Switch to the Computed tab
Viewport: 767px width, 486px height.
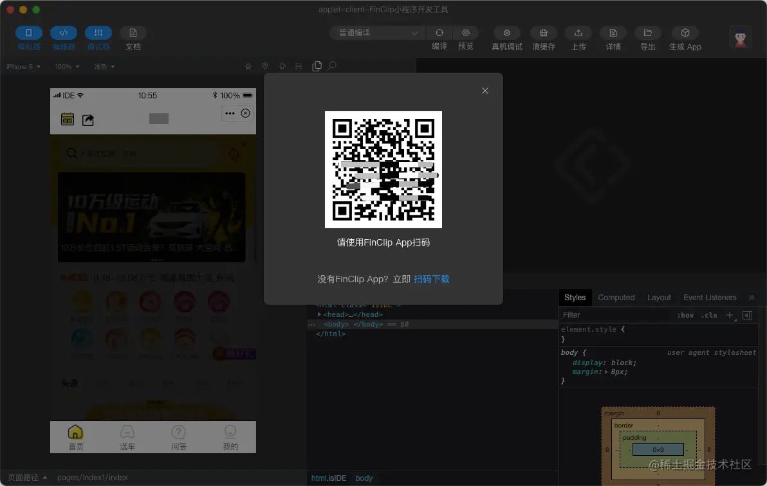pyautogui.click(x=616, y=298)
